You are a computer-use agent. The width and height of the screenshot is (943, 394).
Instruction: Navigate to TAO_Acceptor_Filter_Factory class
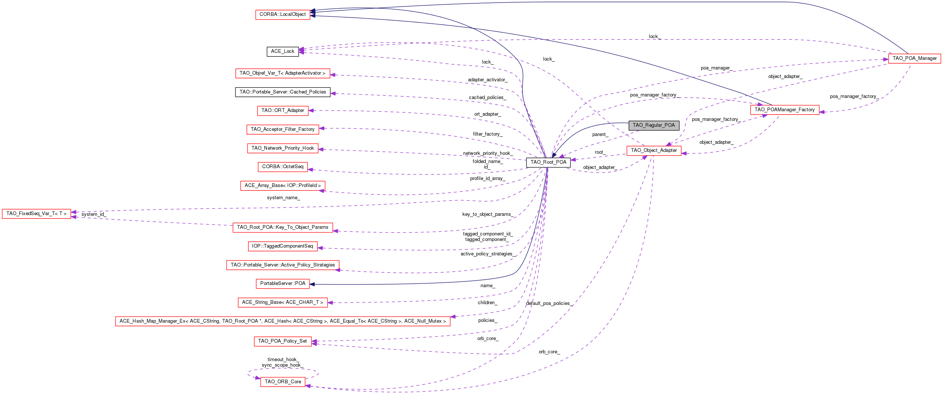click(282, 129)
